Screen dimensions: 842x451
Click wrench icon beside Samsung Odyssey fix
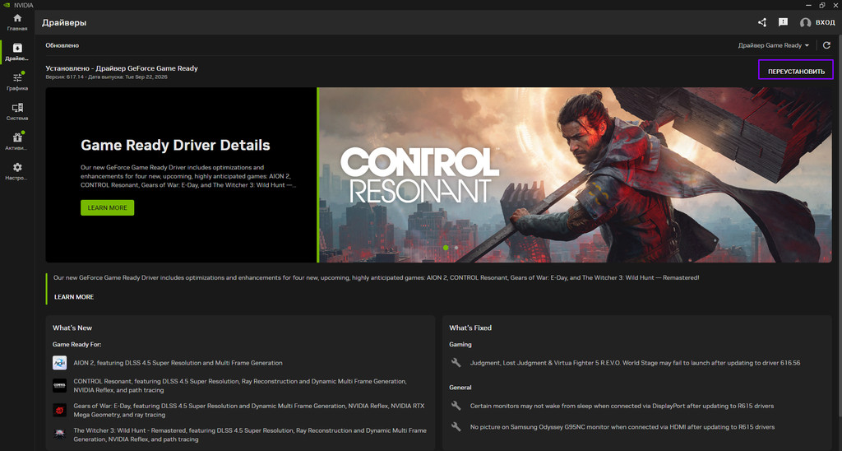pos(456,427)
